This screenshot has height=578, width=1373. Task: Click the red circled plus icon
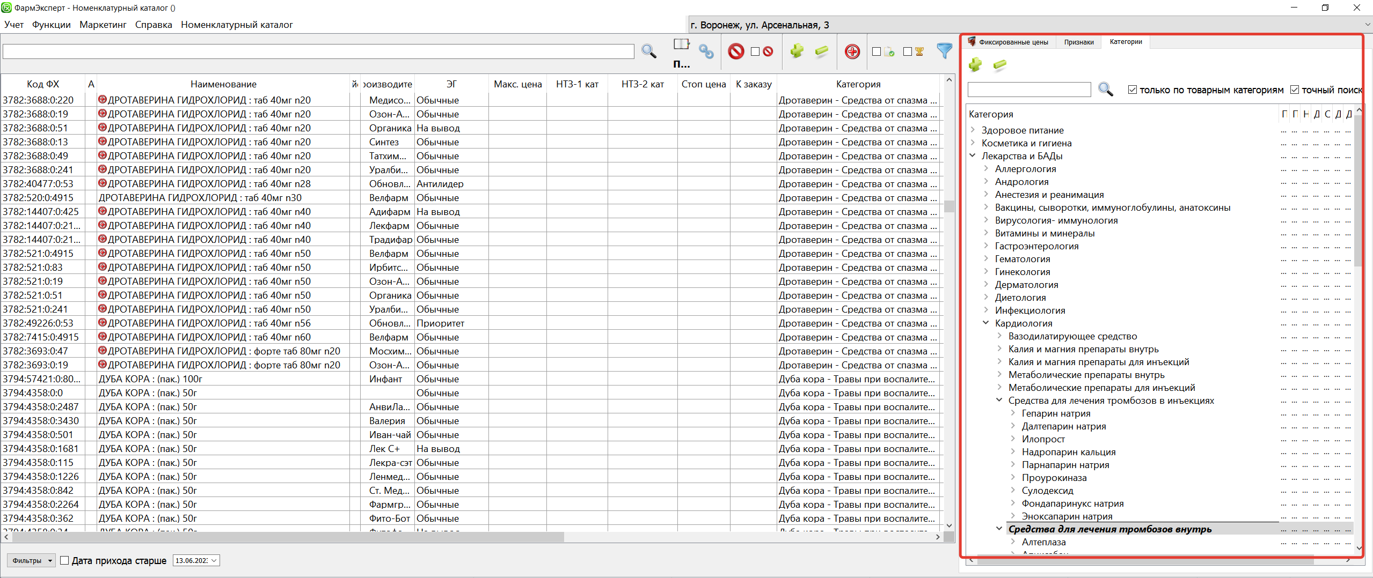point(852,51)
